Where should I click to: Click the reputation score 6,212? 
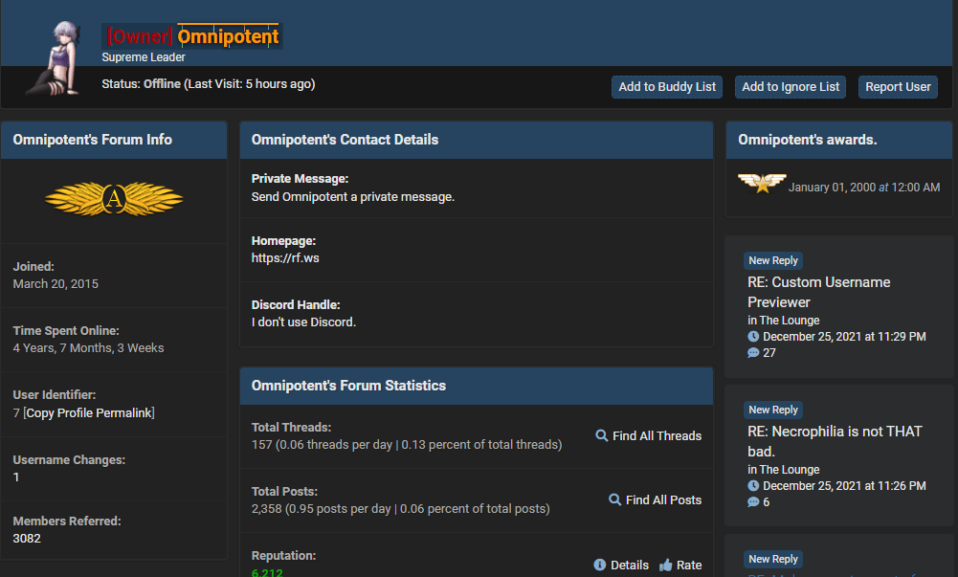[267, 573]
